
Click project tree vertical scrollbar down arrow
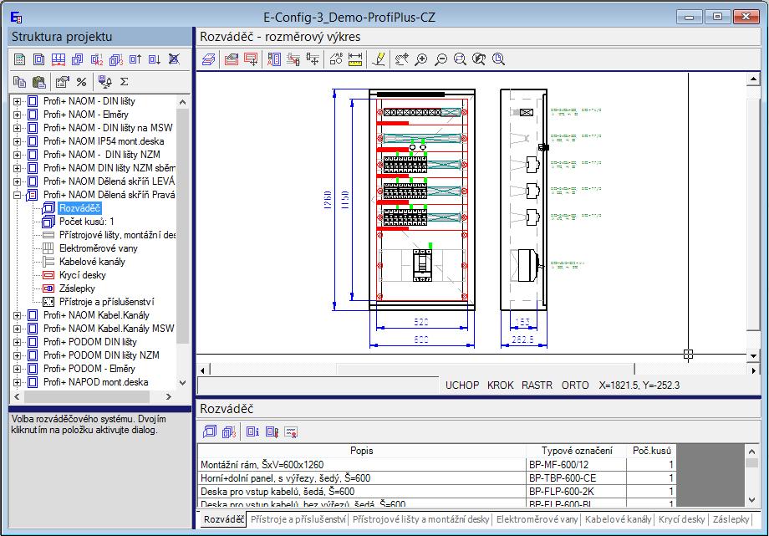[x=182, y=382]
